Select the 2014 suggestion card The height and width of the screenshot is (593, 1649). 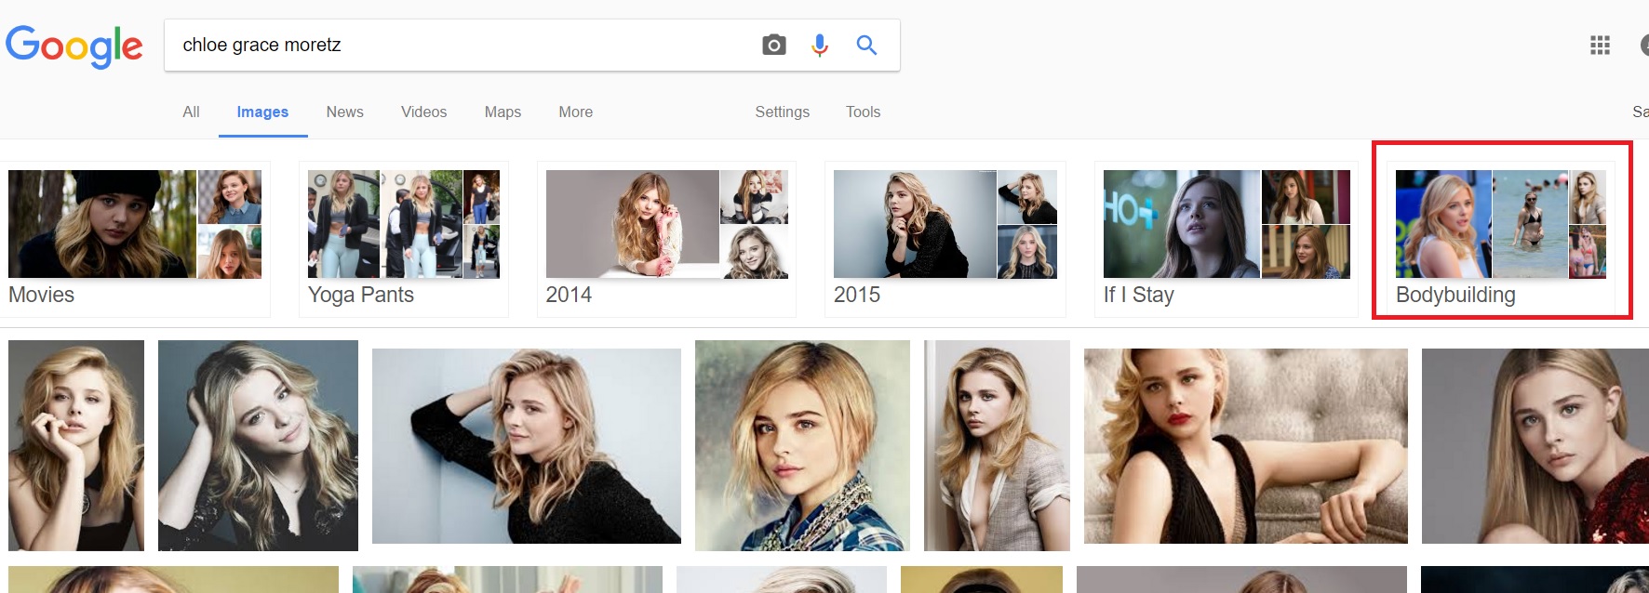(x=666, y=239)
